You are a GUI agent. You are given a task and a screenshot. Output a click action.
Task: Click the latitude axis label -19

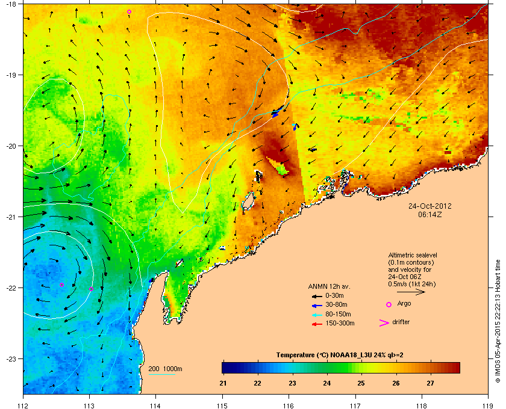coord(10,75)
